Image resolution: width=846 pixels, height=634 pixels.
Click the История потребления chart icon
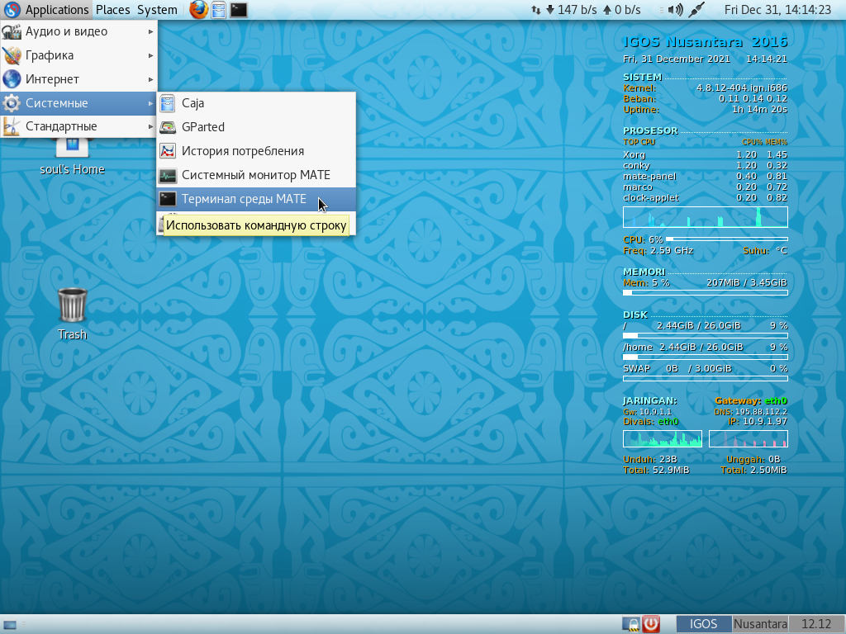click(x=168, y=151)
